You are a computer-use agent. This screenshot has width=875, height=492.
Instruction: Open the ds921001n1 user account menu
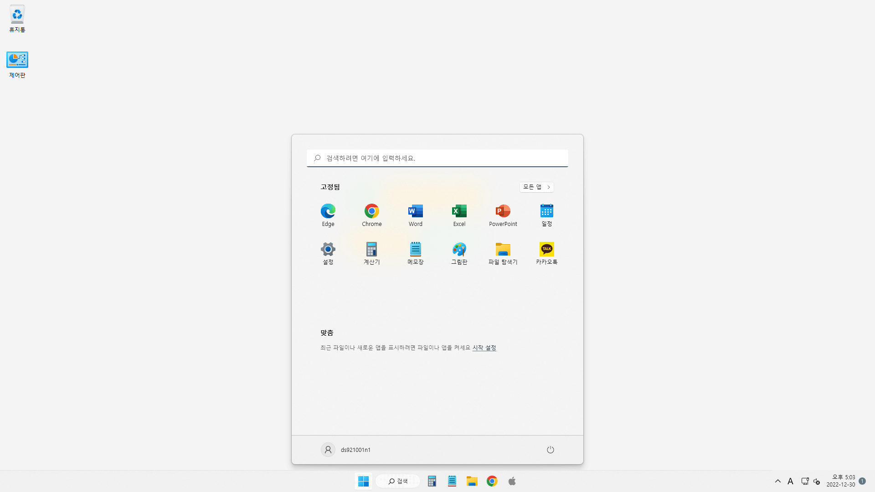(x=346, y=450)
